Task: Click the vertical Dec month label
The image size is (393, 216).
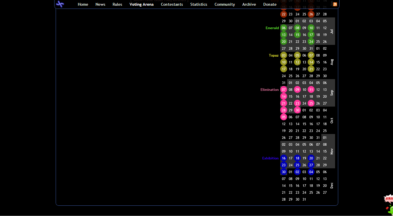Action: [332, 185]
